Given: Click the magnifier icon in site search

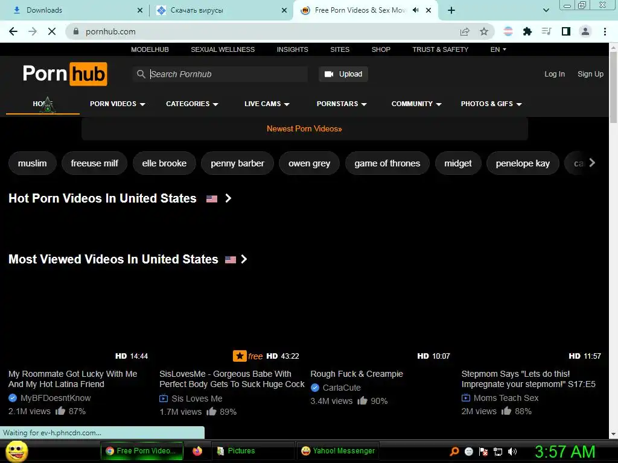Looking at the screenshot, I should (x=141, y=74).
